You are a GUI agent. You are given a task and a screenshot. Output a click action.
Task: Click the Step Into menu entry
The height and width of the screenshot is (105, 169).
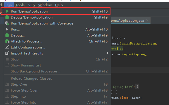pos(58,96)
